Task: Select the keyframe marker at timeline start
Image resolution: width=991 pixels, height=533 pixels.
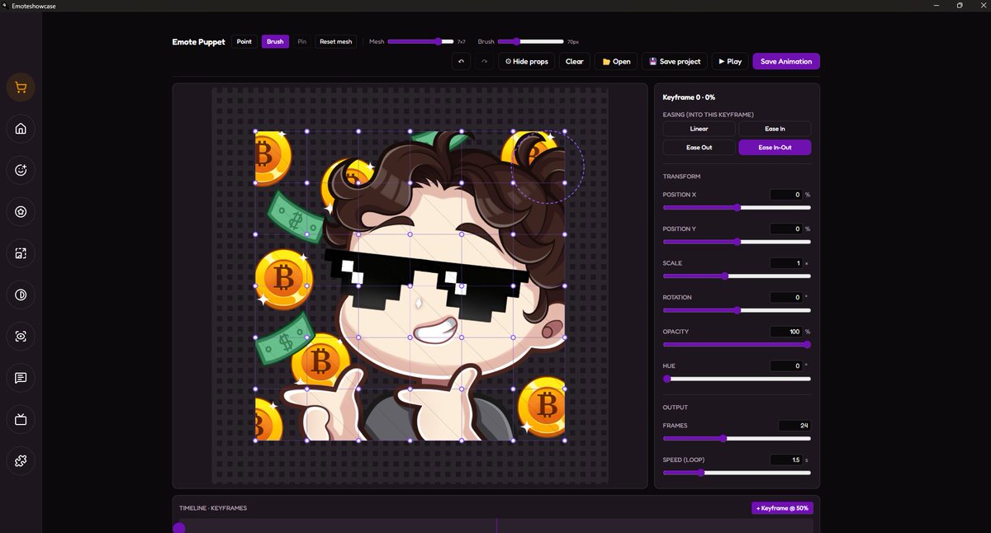Action: 179,528
